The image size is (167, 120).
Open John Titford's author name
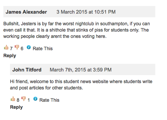click(27, 70)
